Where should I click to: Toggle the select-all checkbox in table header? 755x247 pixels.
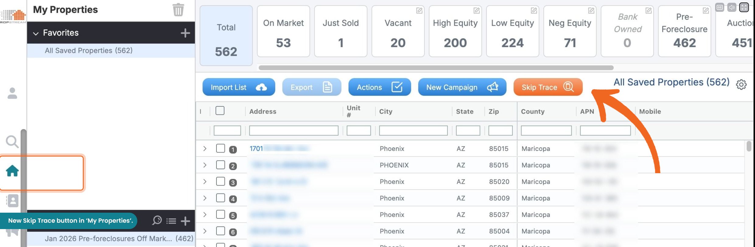coord(220,111)
